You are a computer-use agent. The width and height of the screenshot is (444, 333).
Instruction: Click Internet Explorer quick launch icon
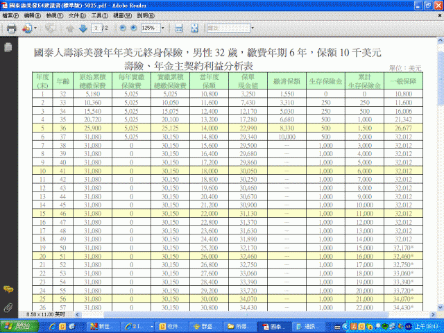click(52, 327)
